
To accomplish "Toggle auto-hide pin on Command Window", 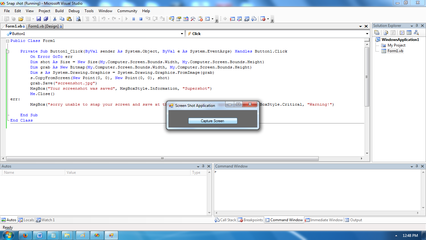I will point(417,166).
